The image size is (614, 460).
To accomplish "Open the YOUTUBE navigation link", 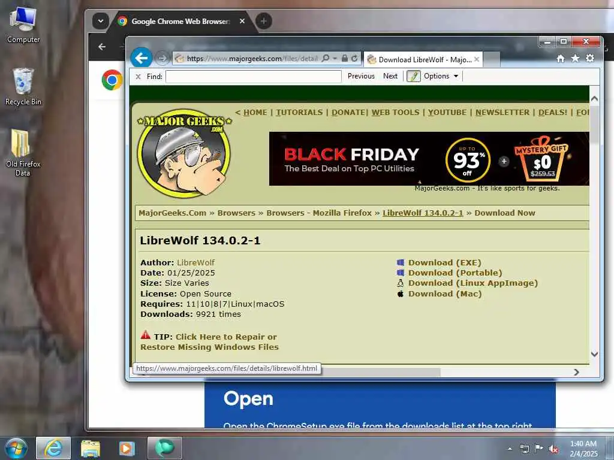I will 447,112.
